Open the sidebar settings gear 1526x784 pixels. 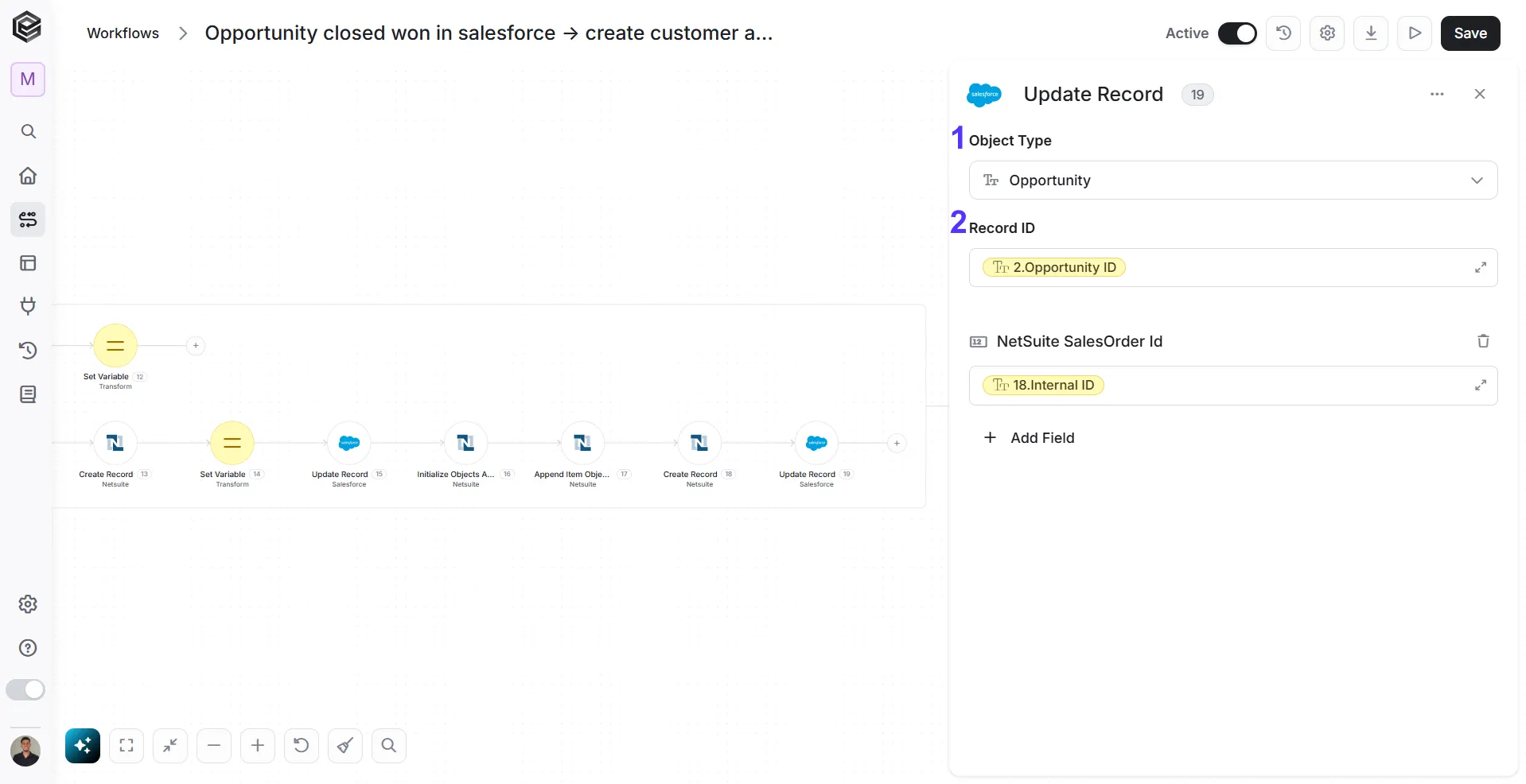[x=28, y=604]
